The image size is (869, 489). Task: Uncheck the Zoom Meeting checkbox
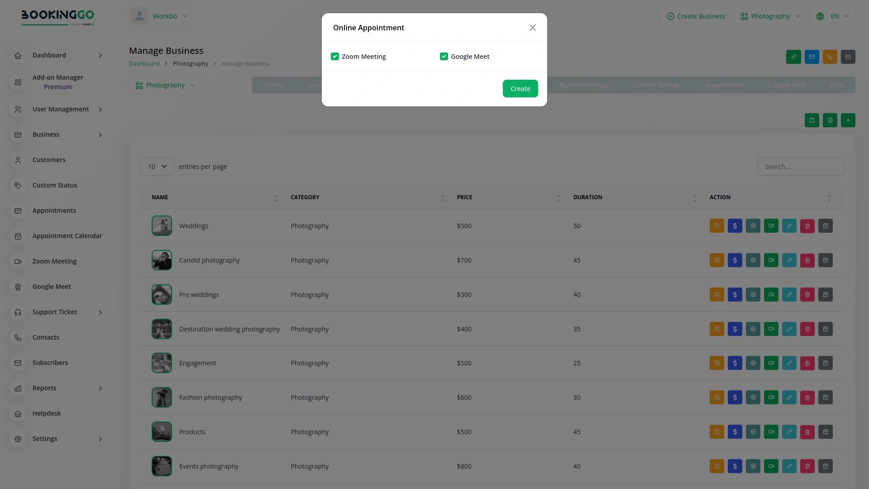pyautogui.click(x=335, y=56)
